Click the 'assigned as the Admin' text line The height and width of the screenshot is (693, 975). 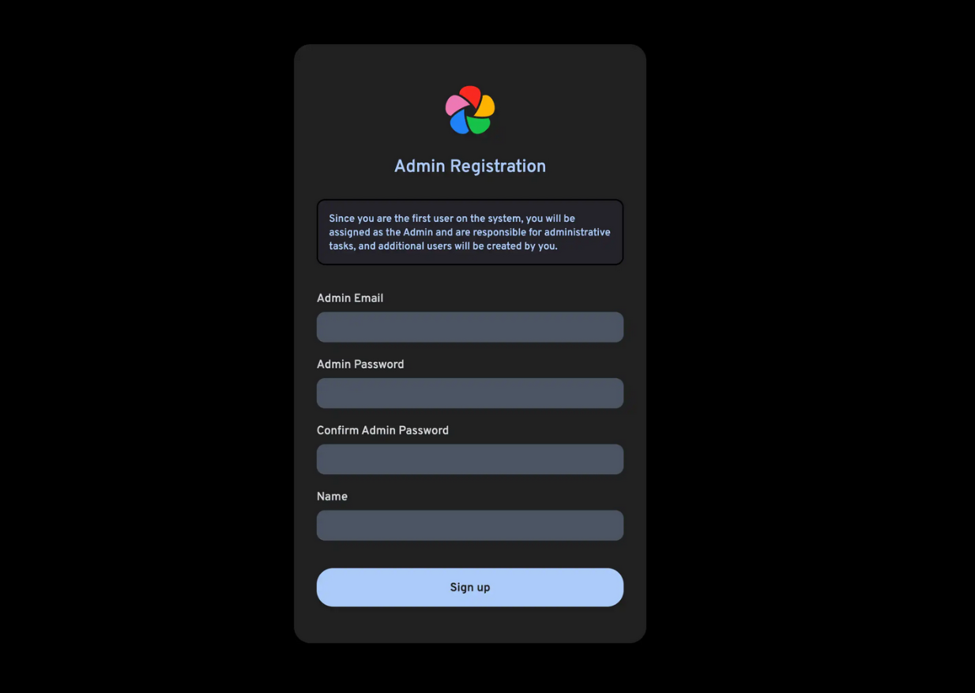point(469,232)
